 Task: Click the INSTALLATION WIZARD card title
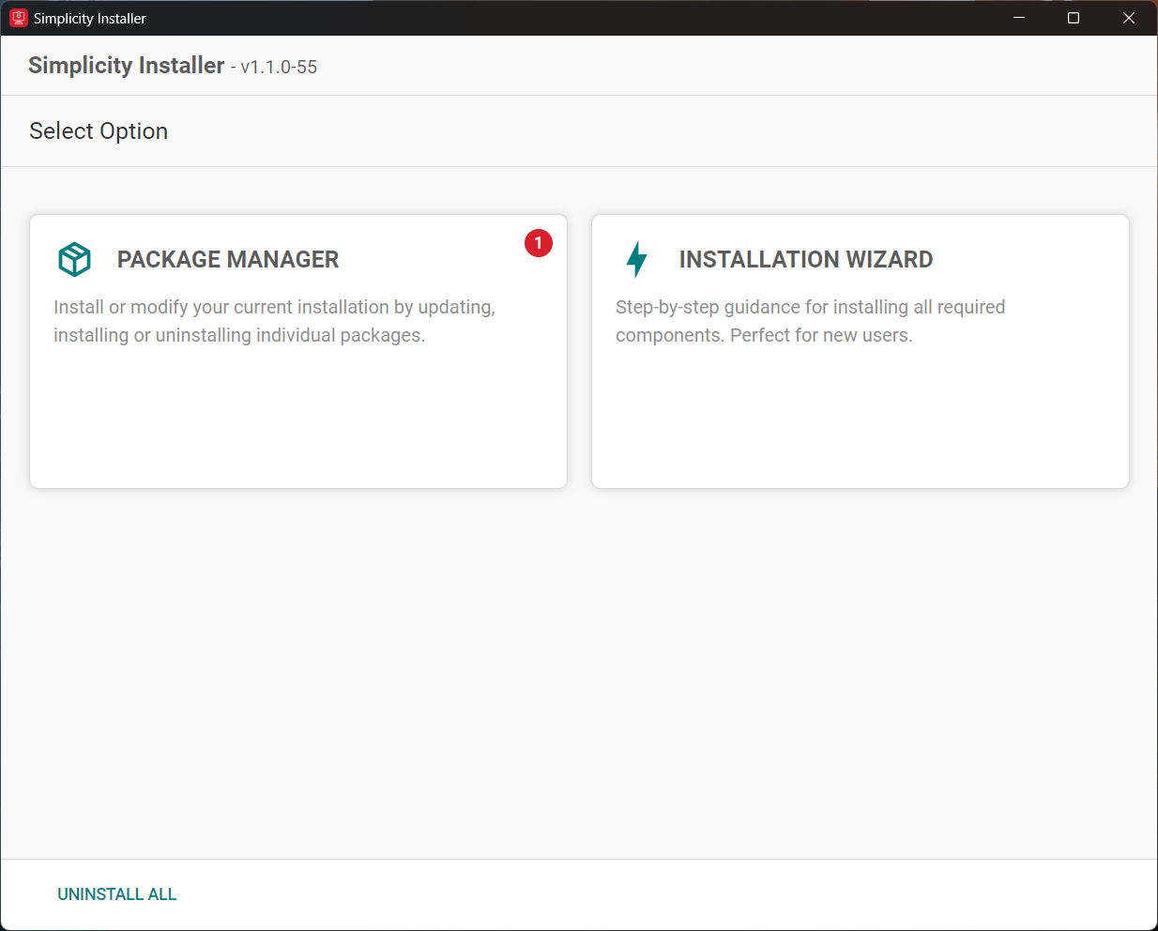(805, 259)
